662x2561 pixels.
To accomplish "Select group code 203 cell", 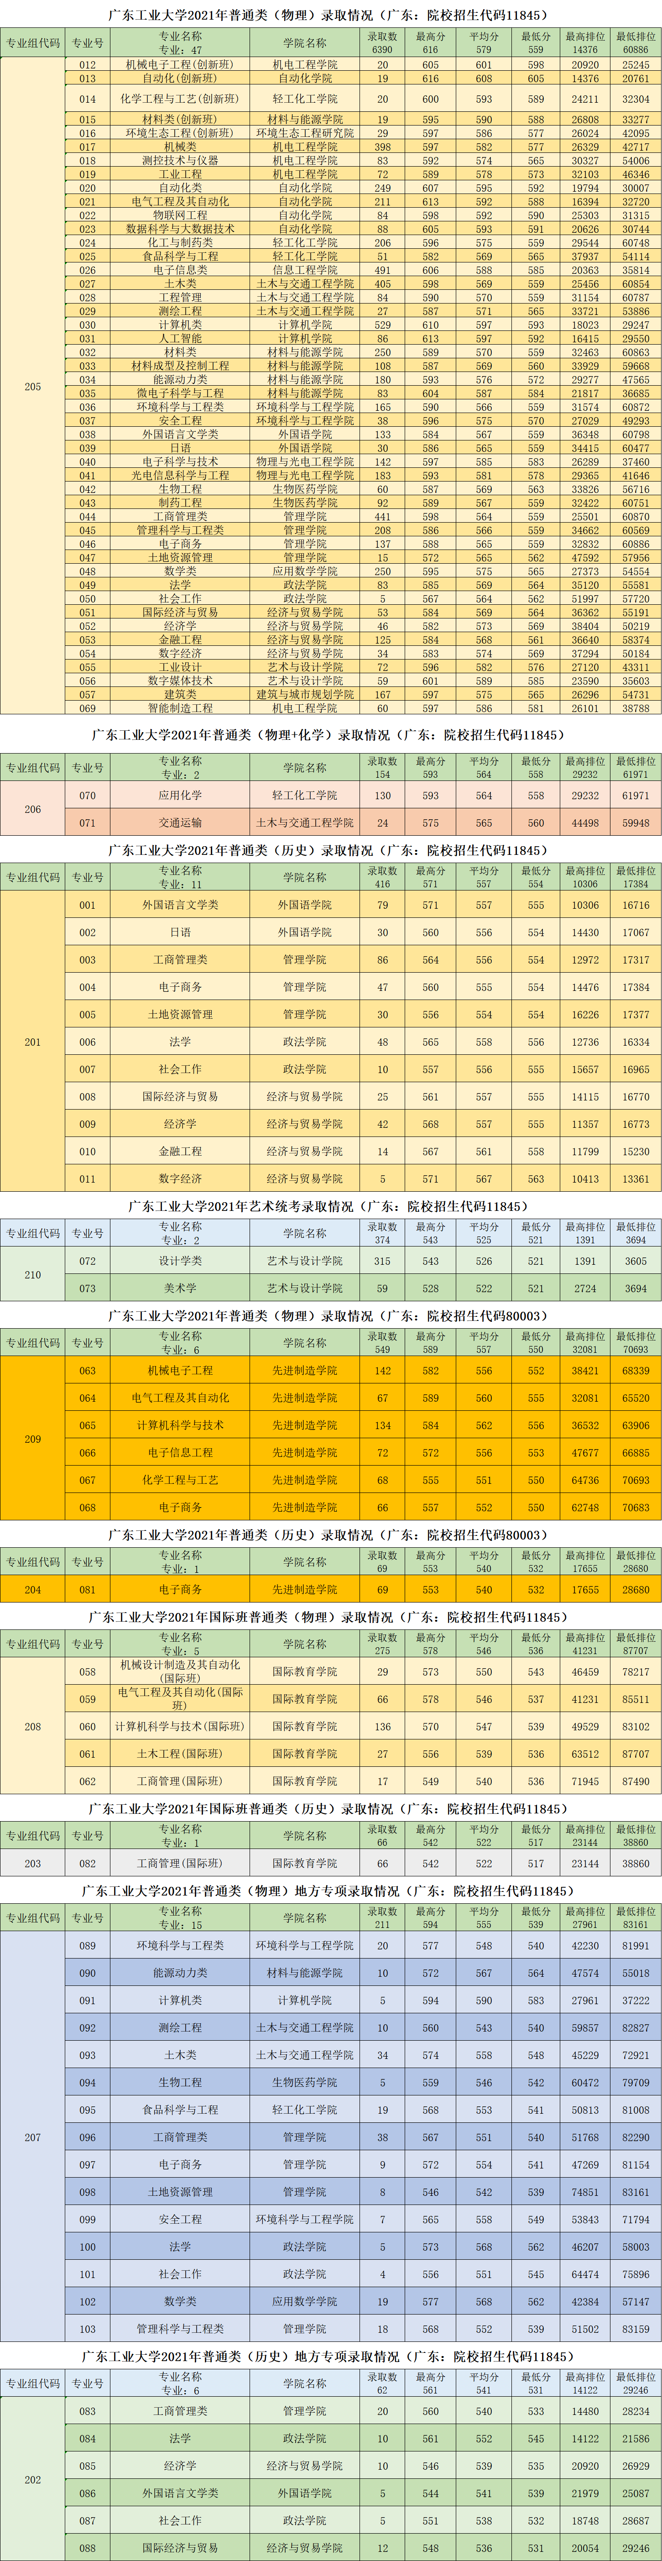I will [33, 1864].
